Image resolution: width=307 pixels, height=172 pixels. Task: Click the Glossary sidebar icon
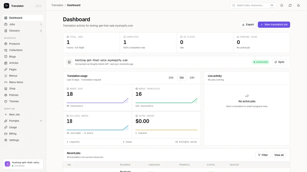pyautogui.click(x=6, y=31)
